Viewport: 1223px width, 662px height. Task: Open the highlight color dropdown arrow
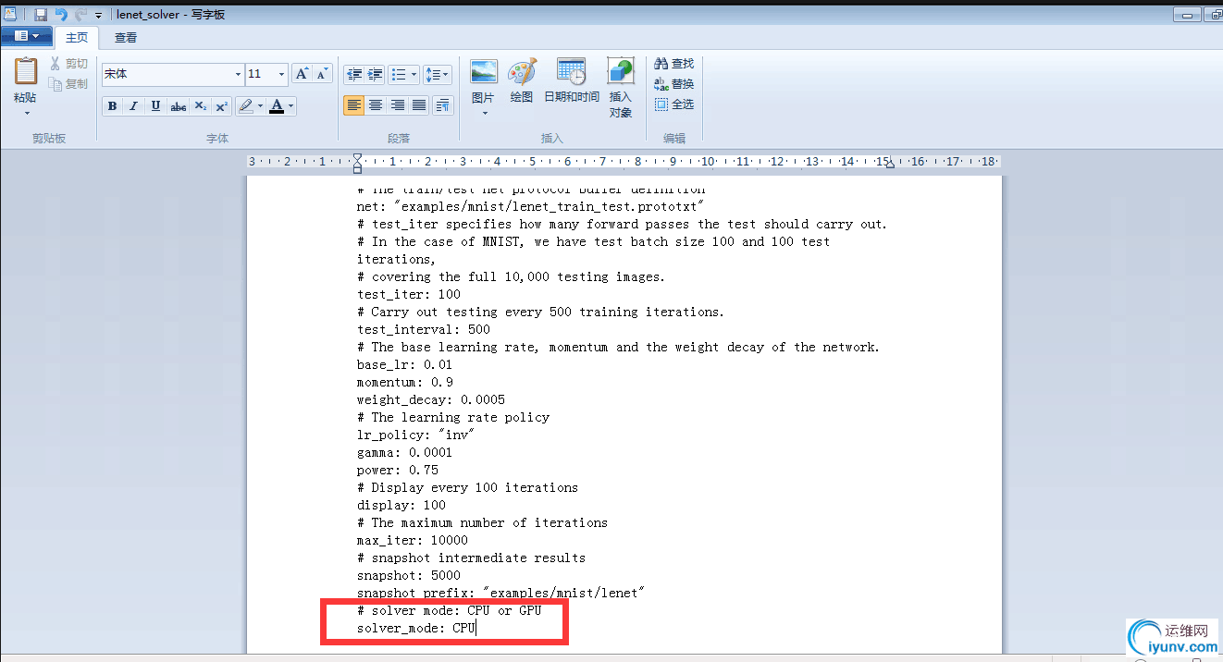(261, 106)
